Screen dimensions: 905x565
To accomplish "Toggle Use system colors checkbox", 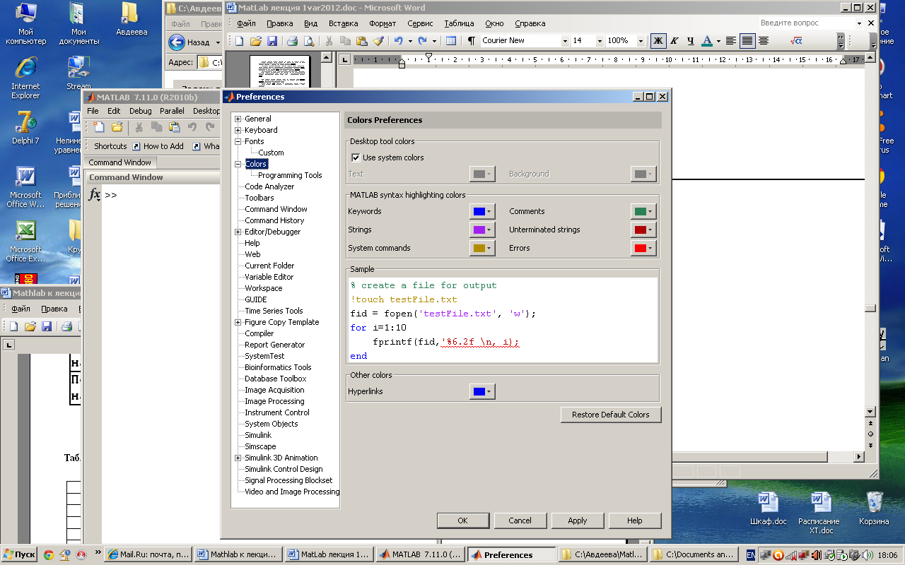I will (x=356, y=157).
